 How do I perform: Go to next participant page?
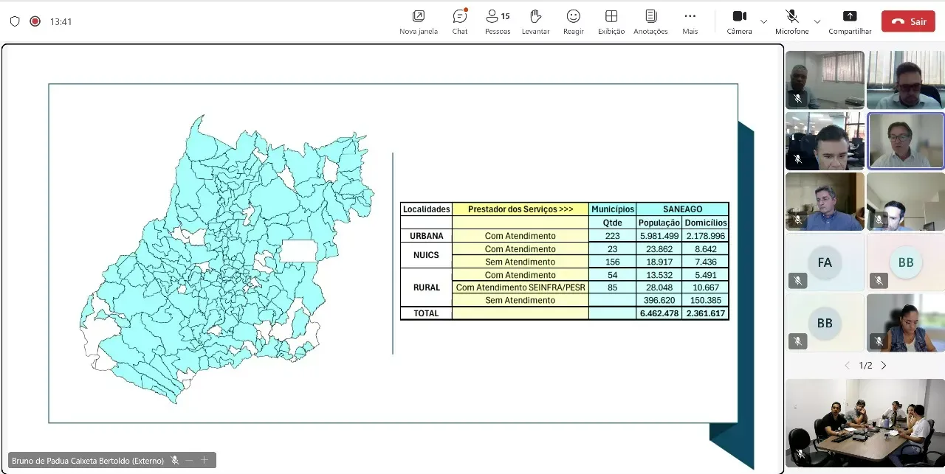pos(884,366)
